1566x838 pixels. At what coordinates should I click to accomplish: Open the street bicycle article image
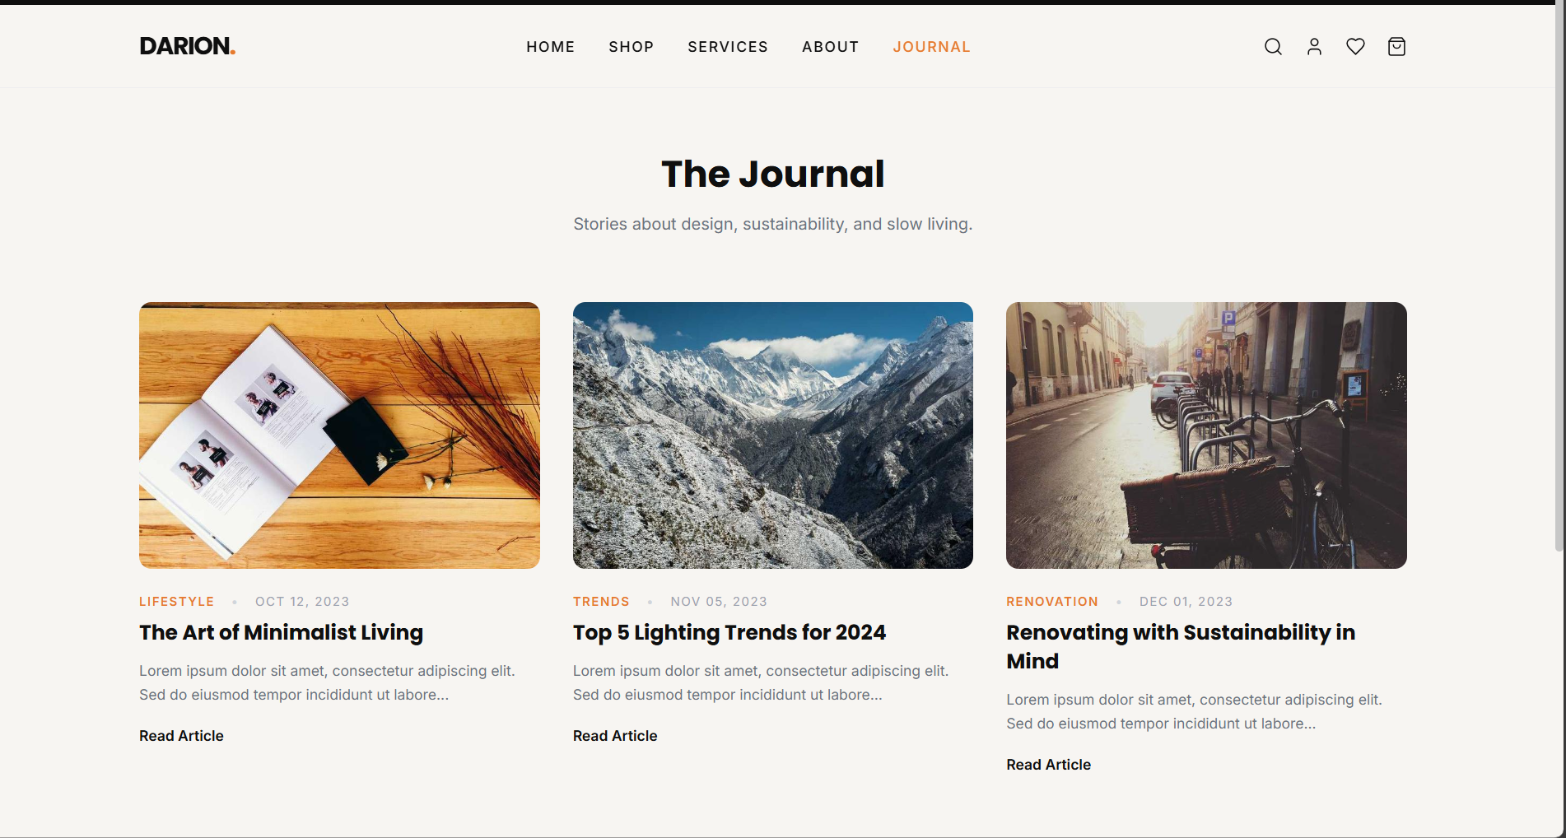(1206, 435)
